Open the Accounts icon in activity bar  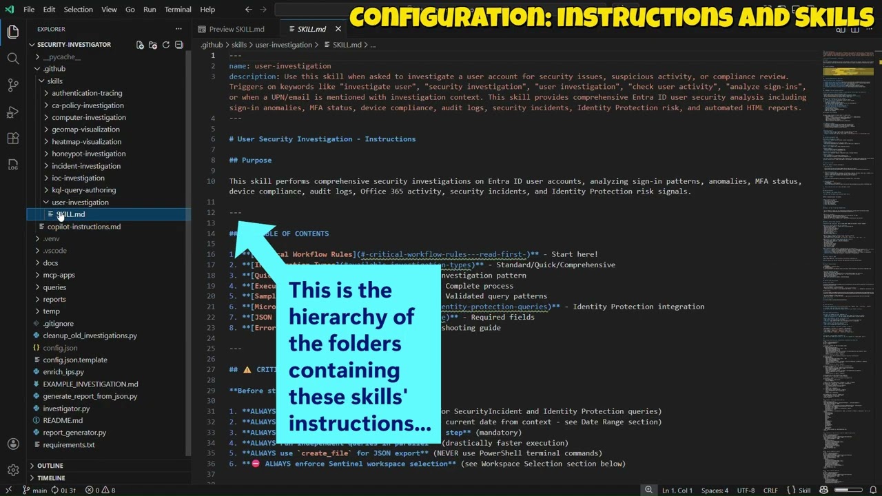tap(12, 444)
